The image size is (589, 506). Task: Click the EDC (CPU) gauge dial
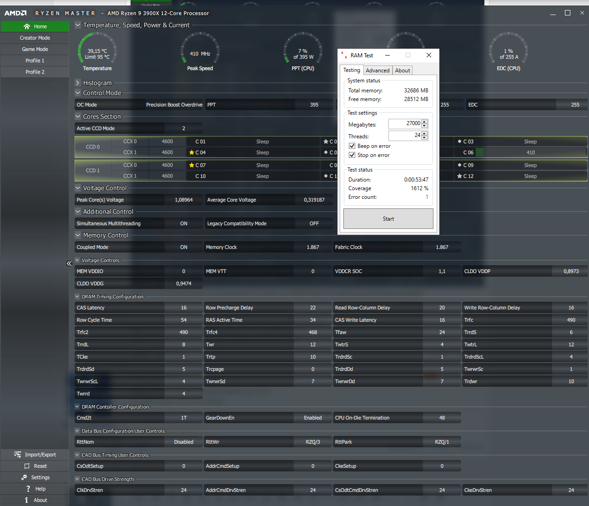(x=508, y=50)
